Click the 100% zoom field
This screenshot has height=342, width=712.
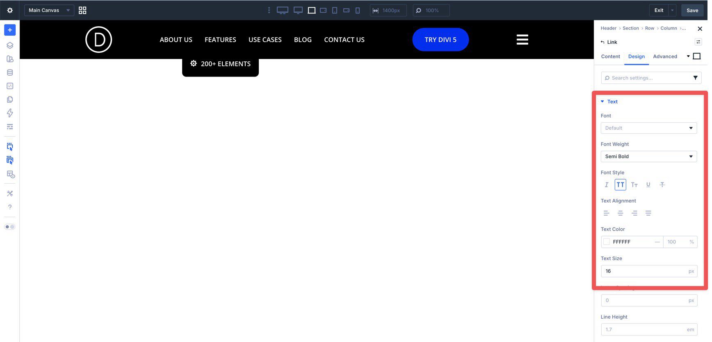(431, 10)
